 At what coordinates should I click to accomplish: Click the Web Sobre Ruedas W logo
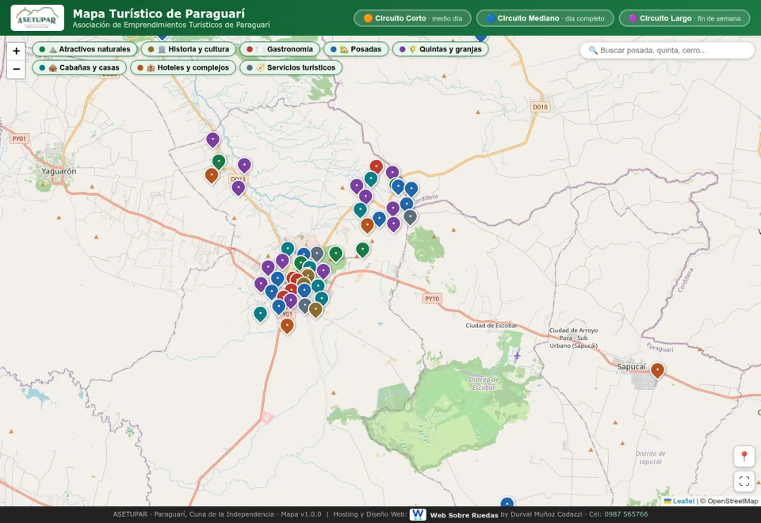coord(418,514)
